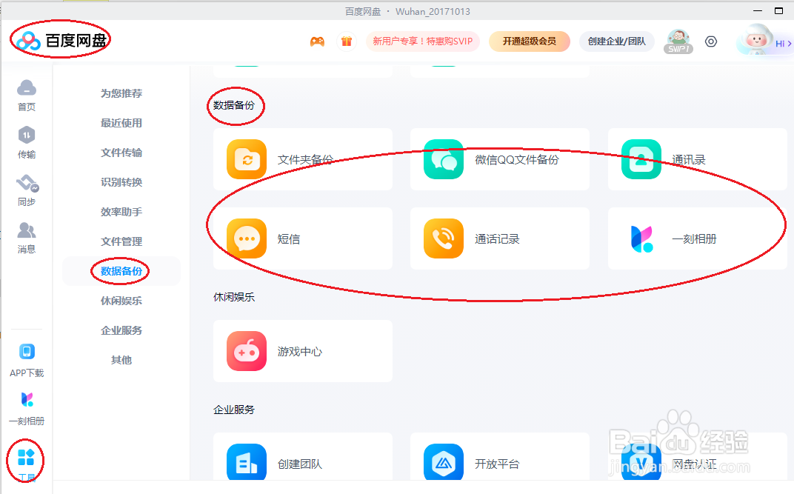Click 休闲娱乐 section heading
The width and height of the screenshot is (794, 494).
[x=234, y=297]
